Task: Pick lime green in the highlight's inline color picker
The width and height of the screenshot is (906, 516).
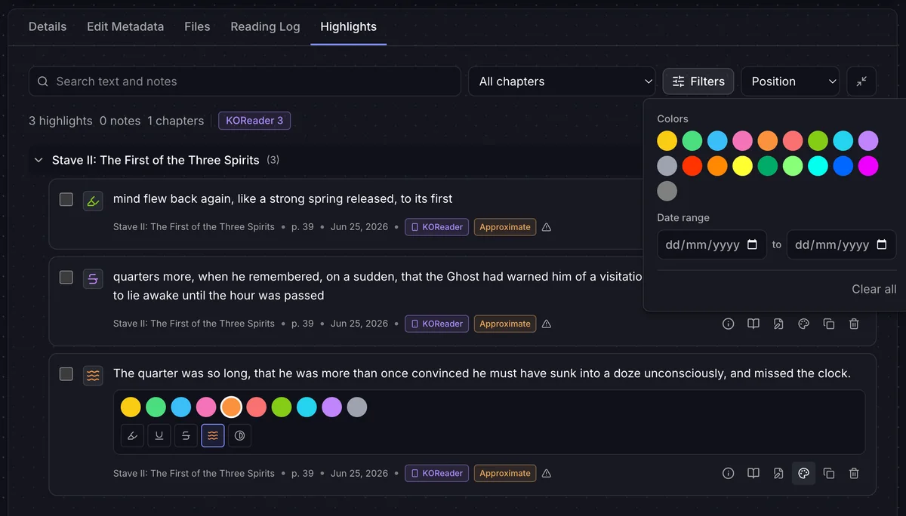Action: [x=282, y=407]
